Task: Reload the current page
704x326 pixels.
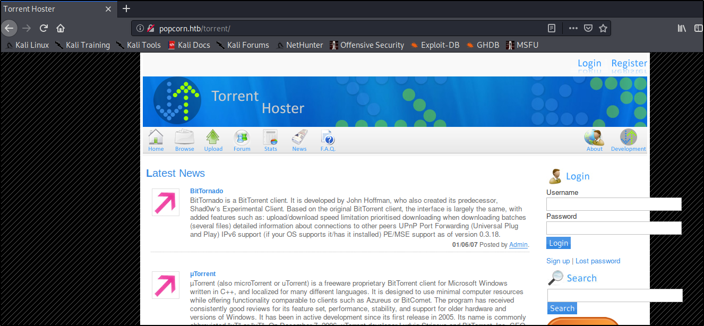Action: [44, 28]
